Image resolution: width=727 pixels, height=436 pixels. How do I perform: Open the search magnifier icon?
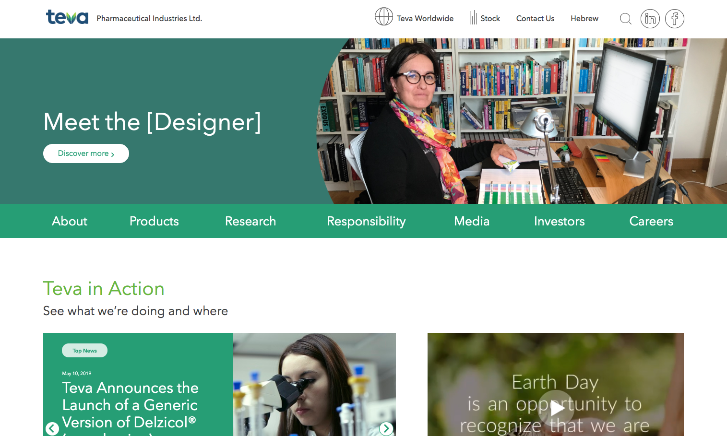tap(625, 19)
